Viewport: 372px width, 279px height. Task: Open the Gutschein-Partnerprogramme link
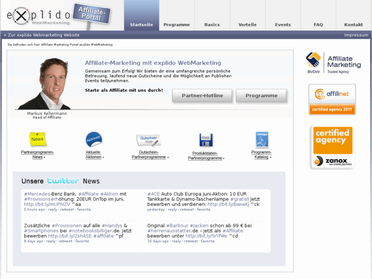[150, 155]
